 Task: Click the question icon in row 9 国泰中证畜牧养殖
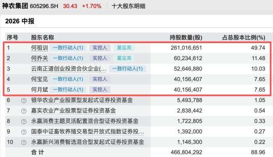(x=24, y=132)
